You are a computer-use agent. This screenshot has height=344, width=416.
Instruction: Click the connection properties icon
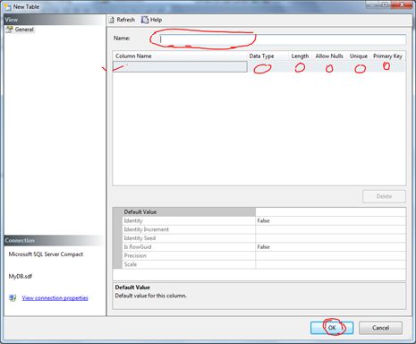pos(13,297)
